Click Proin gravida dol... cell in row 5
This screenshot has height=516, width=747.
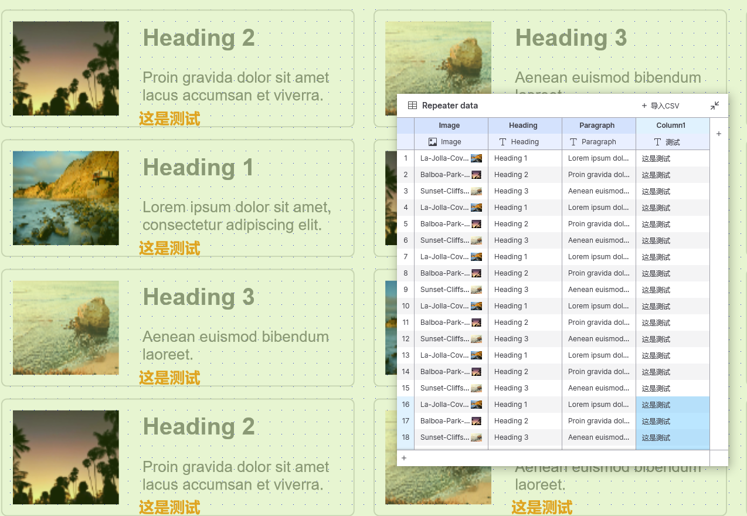pyautogui.click(x=599, y=224)
